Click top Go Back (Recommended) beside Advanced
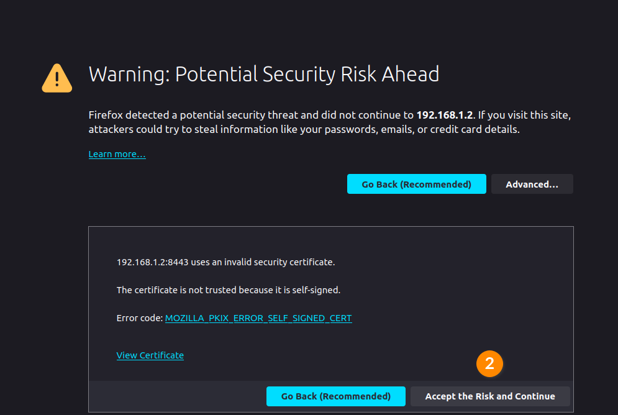 pos(416,184)
